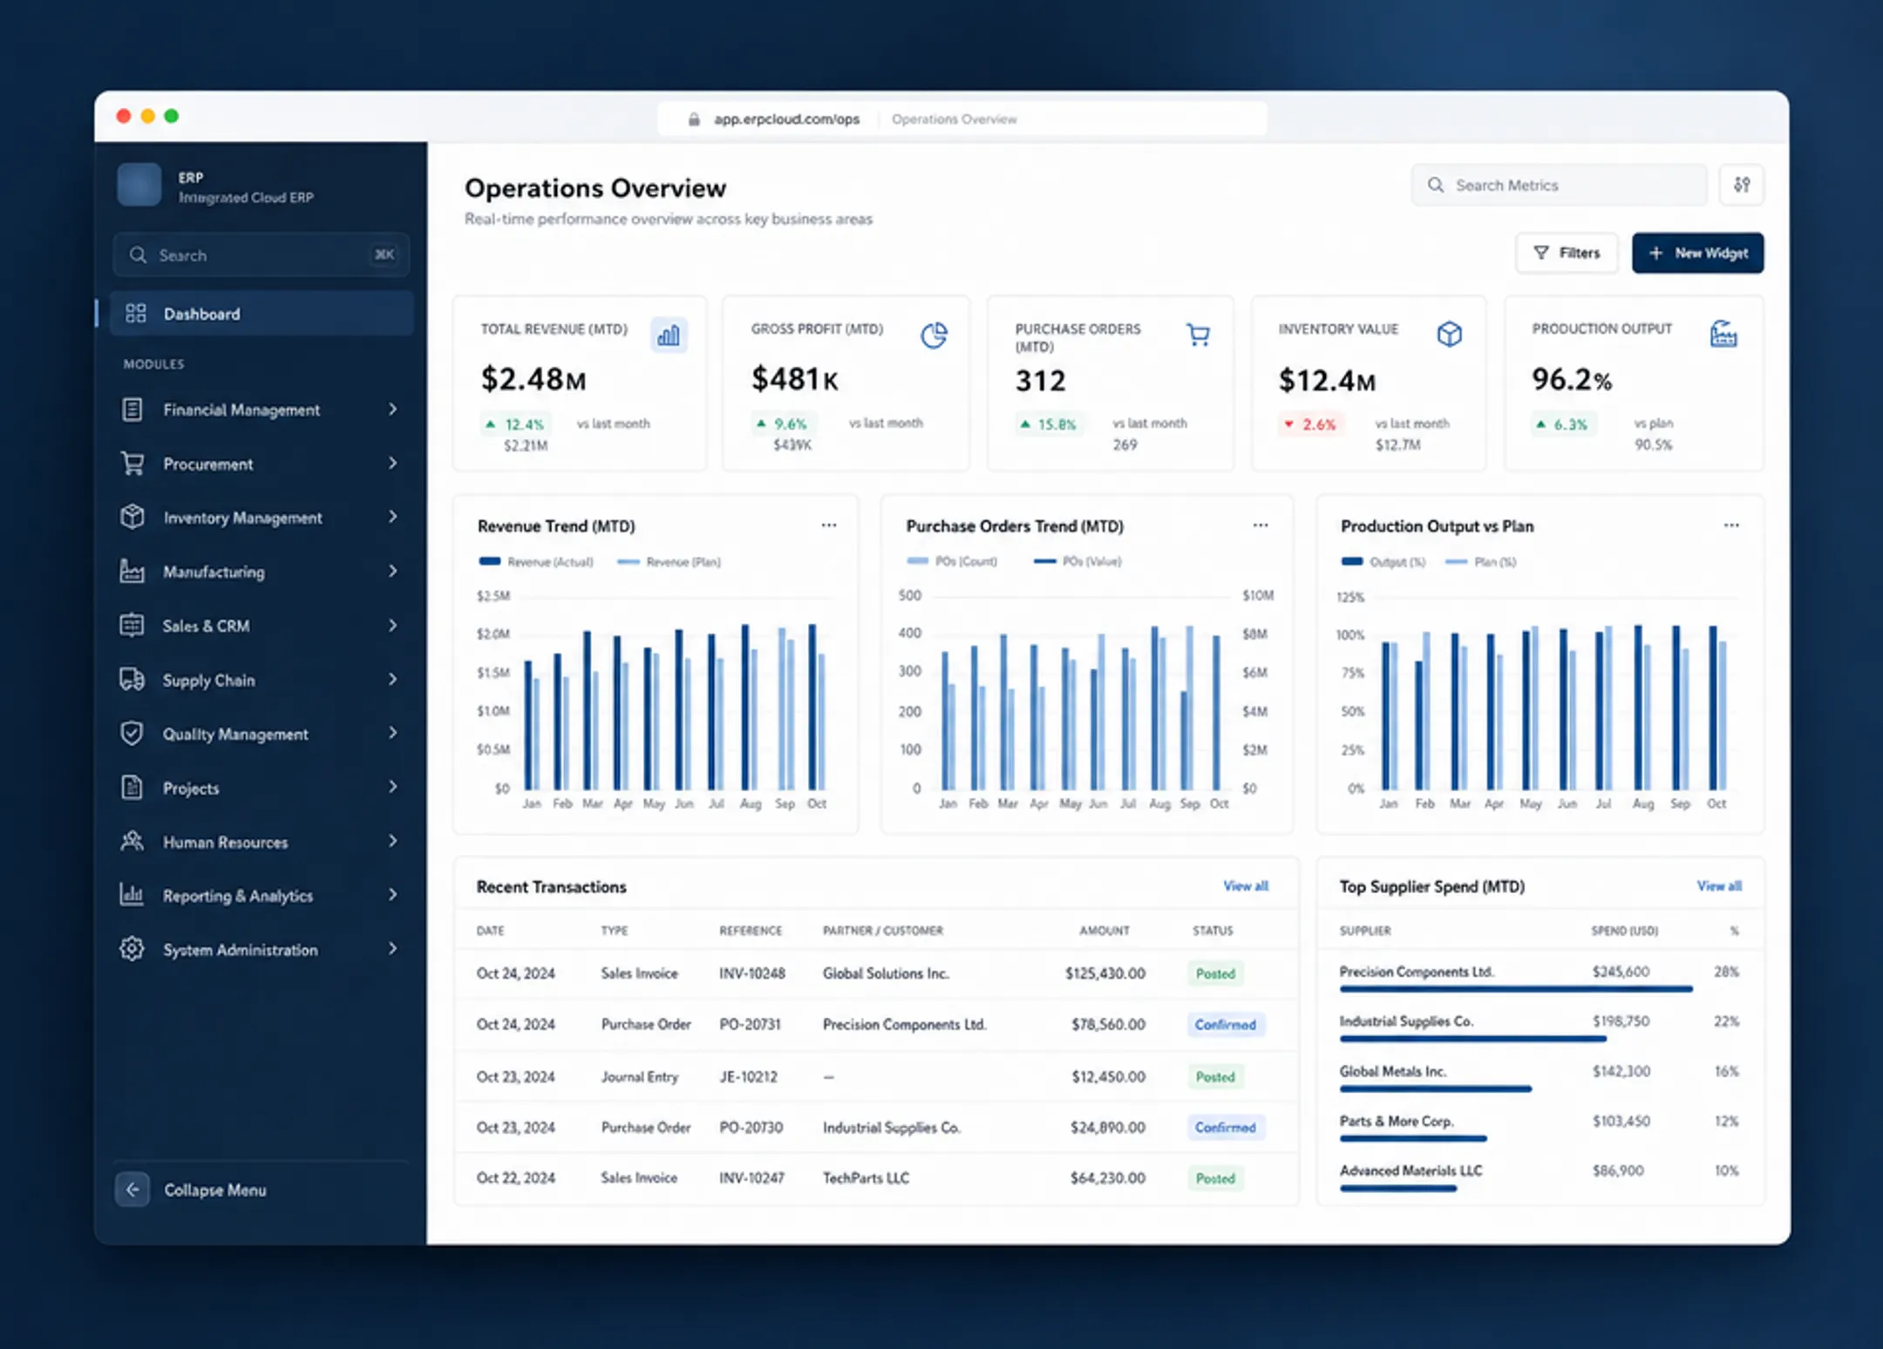Click Global Metals Inc. spend bar

pyautogui.click(x=1435, y=1088)
